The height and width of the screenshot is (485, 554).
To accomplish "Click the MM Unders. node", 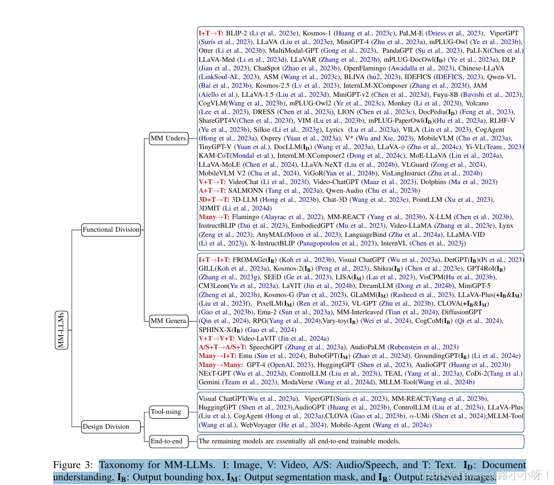I will coord(169,138).
